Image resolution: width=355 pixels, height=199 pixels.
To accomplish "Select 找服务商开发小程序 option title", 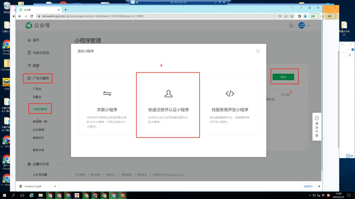I will click(x=230, y=110).
